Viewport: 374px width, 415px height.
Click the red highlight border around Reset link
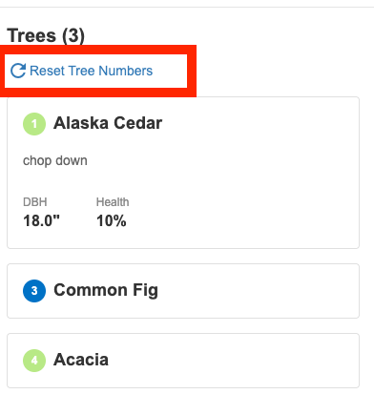coord(98,50)
